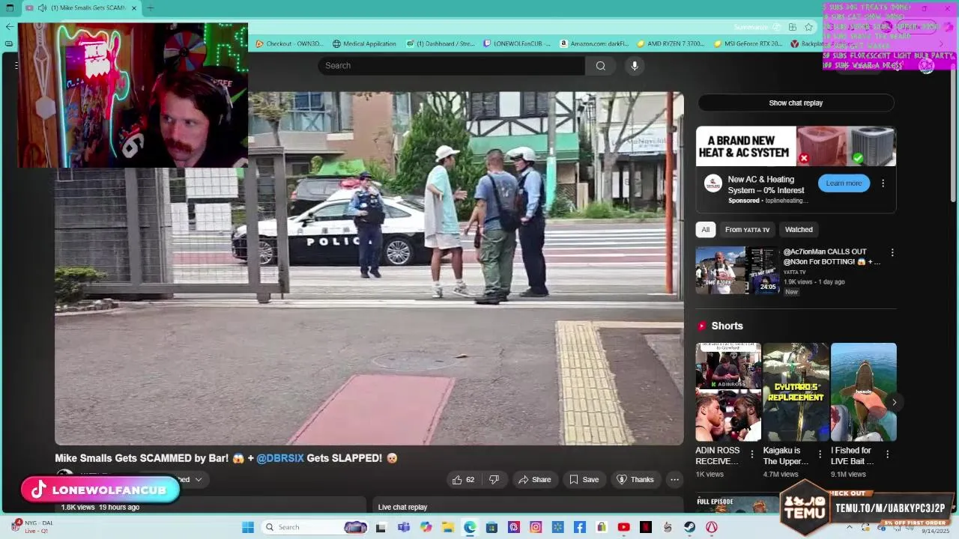Send Thanks to the creator
The image size is (959, 539).
[635, 480]
